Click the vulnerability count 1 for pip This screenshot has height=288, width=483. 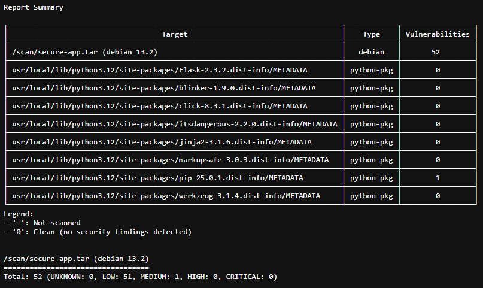[438, 178]
